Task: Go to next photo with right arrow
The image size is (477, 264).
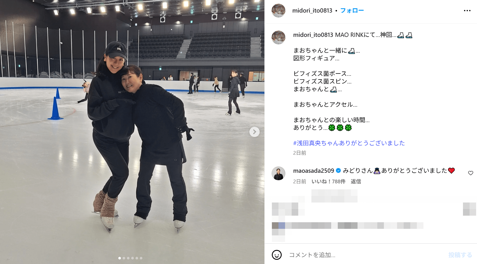Action: (x=254, y=132)
